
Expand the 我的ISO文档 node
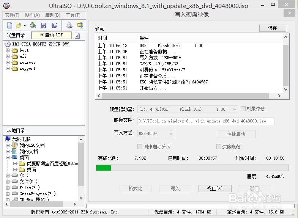[8, 145]
